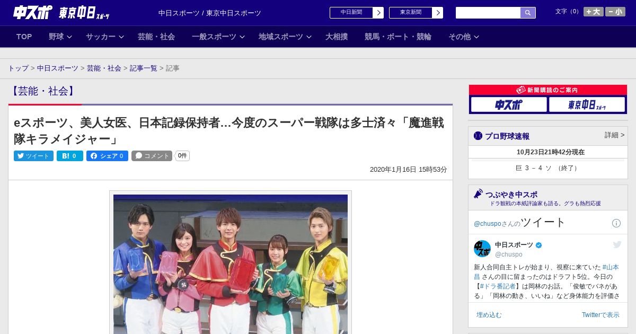636x334 pixels.
Task: Share article with the Twitter ツイート button
Action: pos(33,156)
